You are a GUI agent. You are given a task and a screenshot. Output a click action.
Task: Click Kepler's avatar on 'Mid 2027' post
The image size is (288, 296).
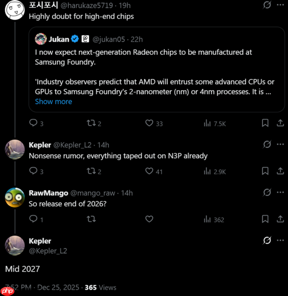[15, 246]
